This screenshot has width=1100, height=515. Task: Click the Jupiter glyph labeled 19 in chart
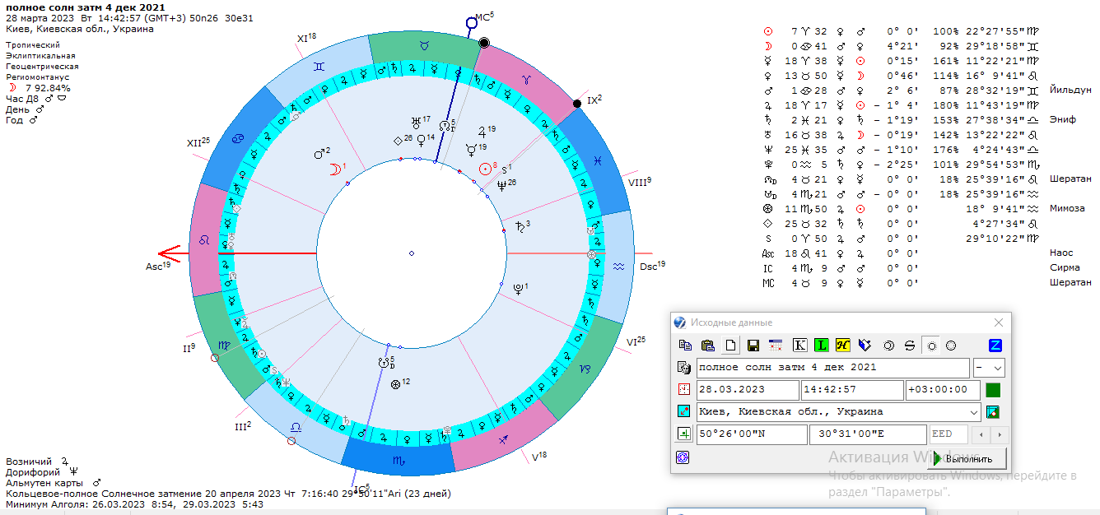click(x=481, y=132)
